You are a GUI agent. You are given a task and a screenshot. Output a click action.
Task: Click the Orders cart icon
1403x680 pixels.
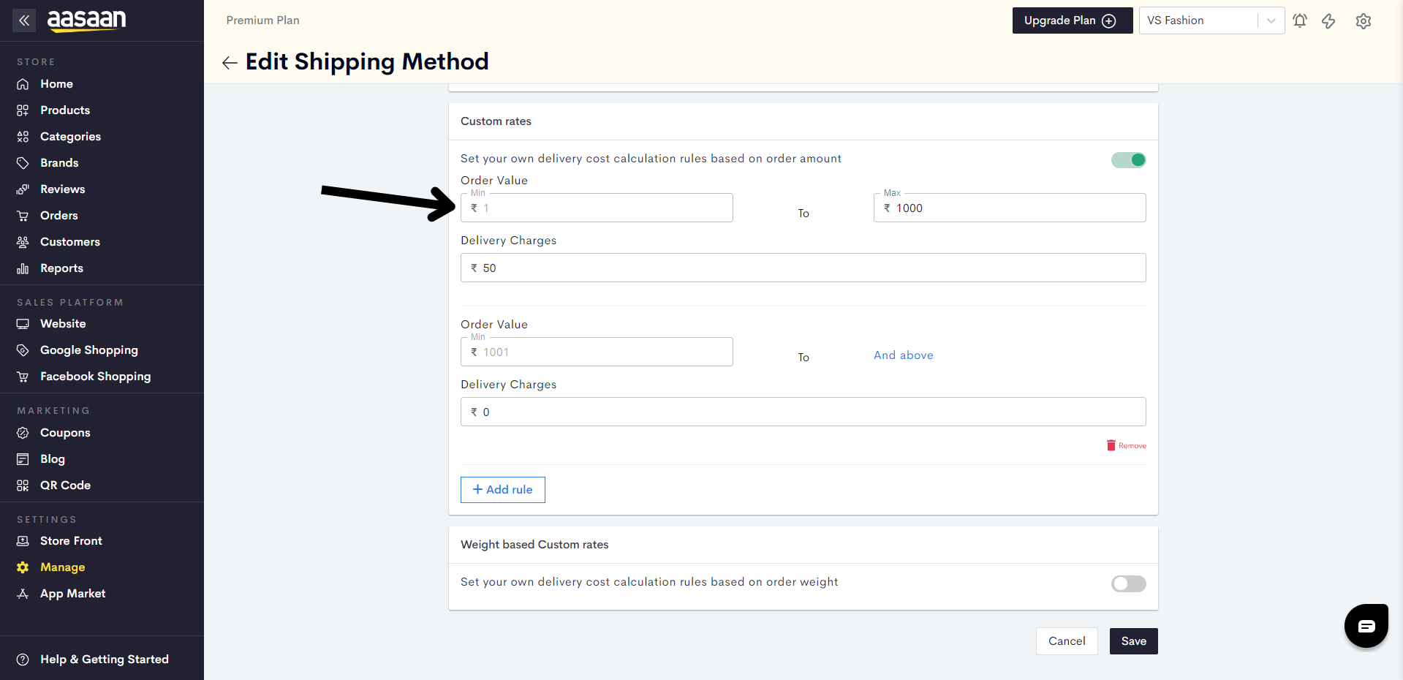coord(23,216)
